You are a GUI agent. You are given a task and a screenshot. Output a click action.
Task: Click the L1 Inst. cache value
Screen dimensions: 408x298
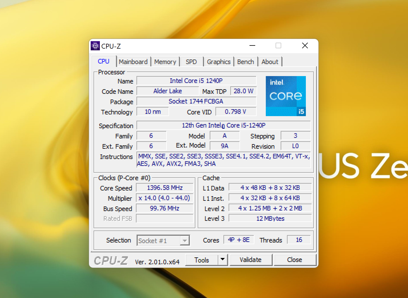(270, 198)
